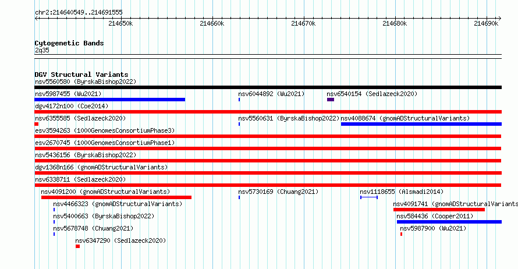Open the nsv5730169 (Chuang2021) label
Image resolution: width=518 pixels, height=269 pixels.
[x=278, y=192]
